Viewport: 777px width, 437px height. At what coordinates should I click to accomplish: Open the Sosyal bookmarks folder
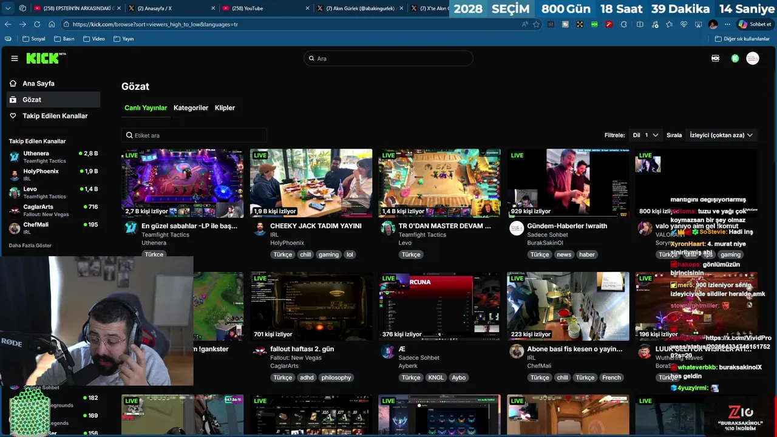[33, 39]
